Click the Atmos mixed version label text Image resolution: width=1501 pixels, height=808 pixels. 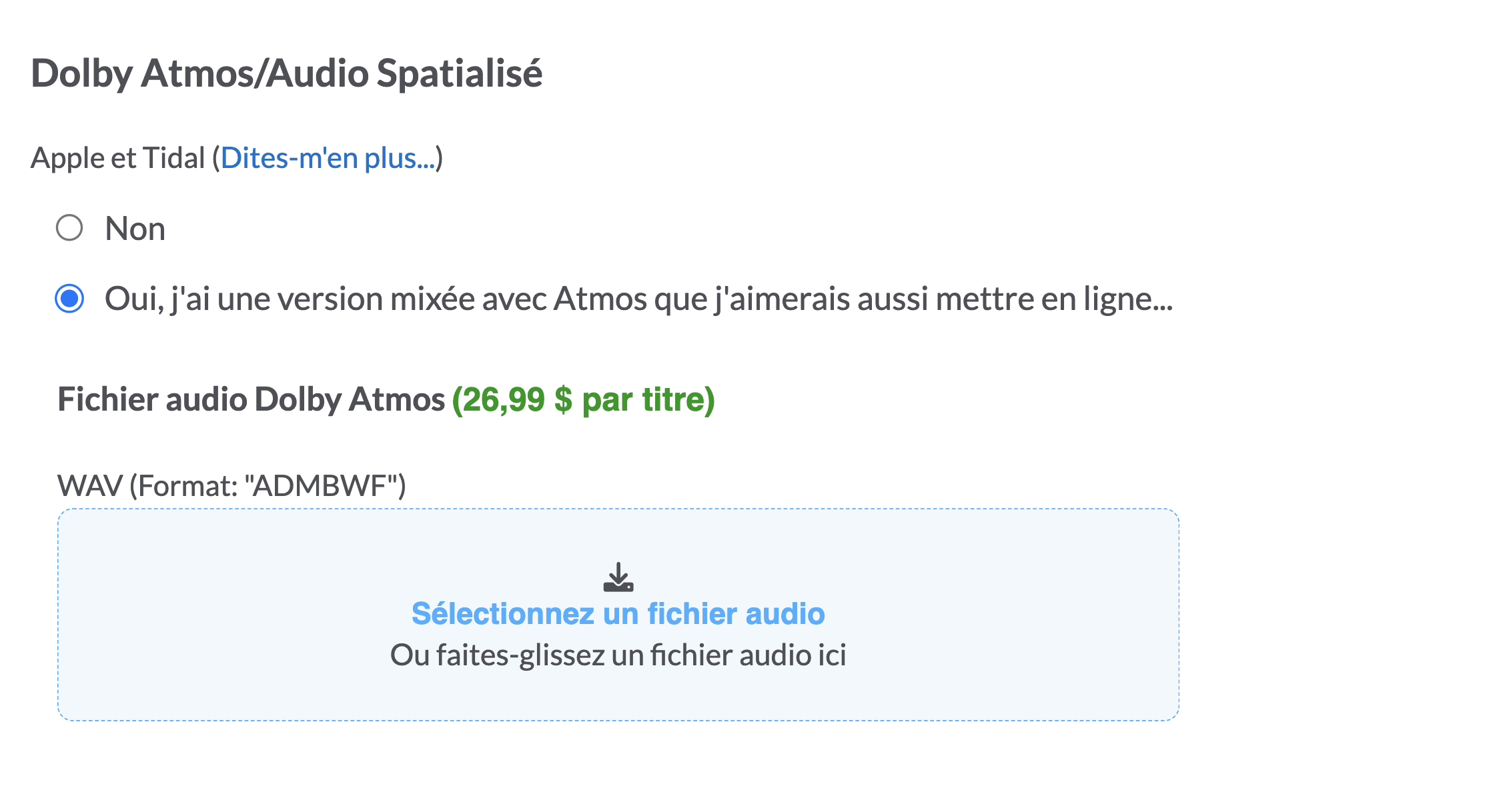click(x=638, y=299)
